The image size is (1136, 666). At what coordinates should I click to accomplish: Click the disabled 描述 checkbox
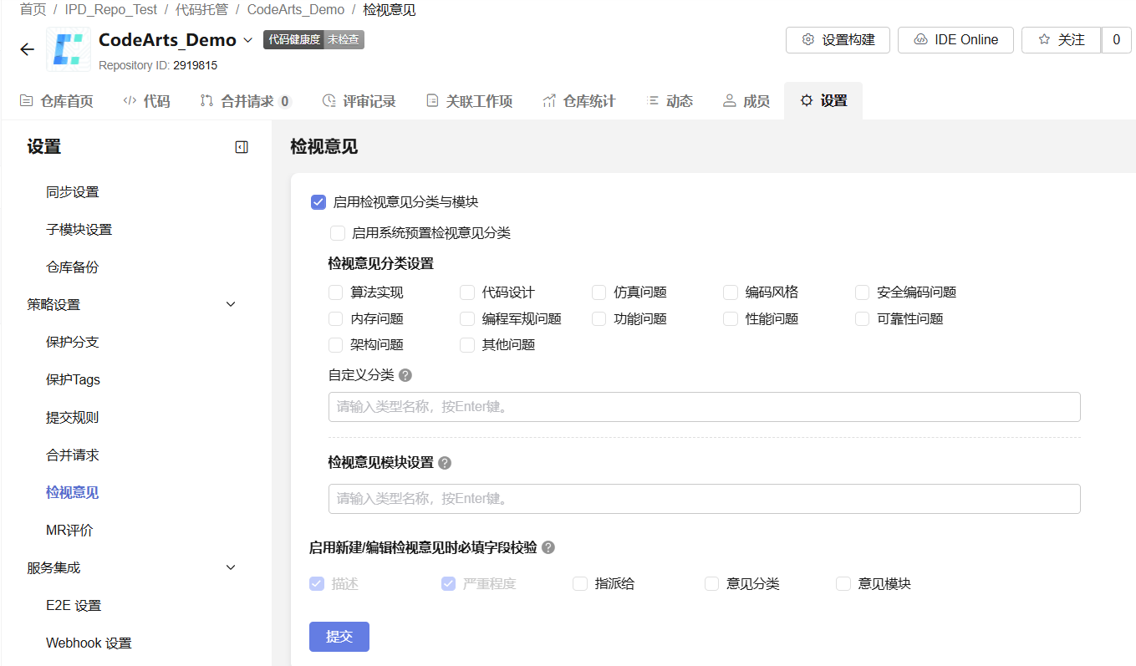[317, 583]
